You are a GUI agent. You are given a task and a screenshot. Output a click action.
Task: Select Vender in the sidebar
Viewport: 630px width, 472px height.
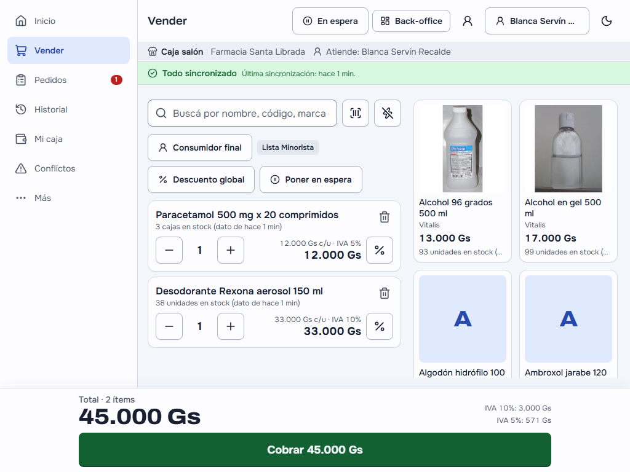click(x=68, y=50)
